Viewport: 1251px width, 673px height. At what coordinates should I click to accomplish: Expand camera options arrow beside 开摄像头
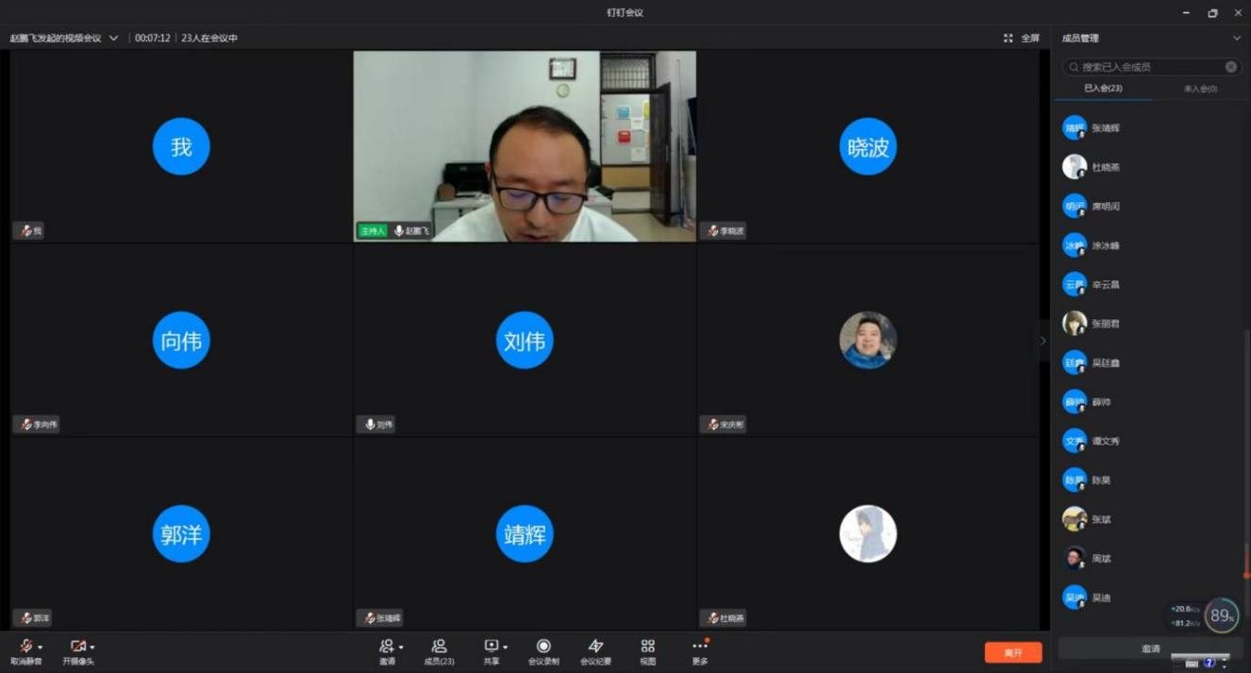pyautogui.click(x=92, y=648)
